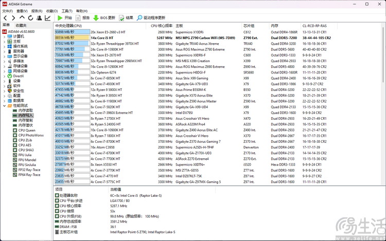Click BIOS 更新 download button
Image resolution: width=386 pixels, height=241 pixels.
[104, 18]
